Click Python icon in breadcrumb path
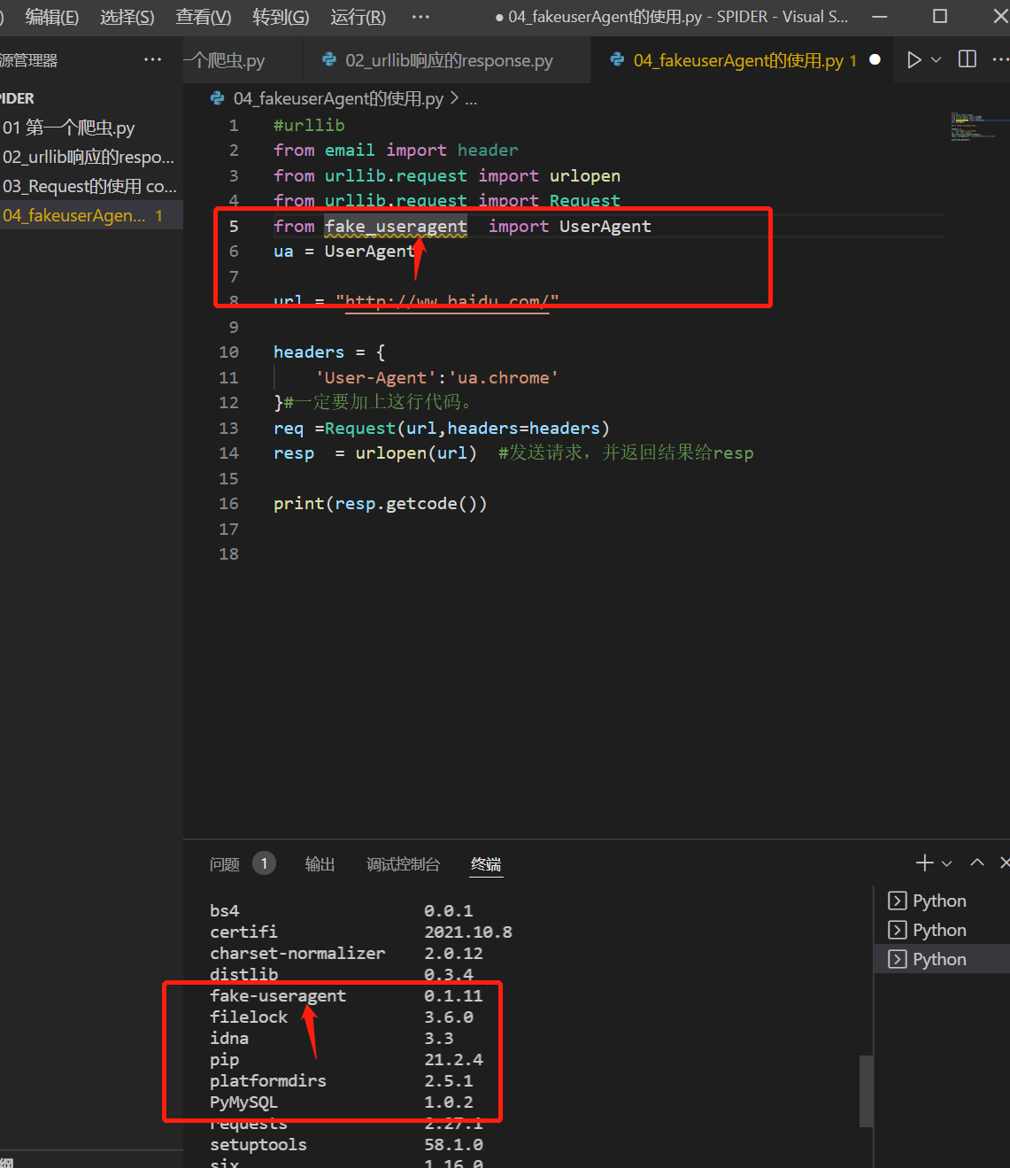This screenshot has width=1010, height=1168. click(x=218, y=98)
